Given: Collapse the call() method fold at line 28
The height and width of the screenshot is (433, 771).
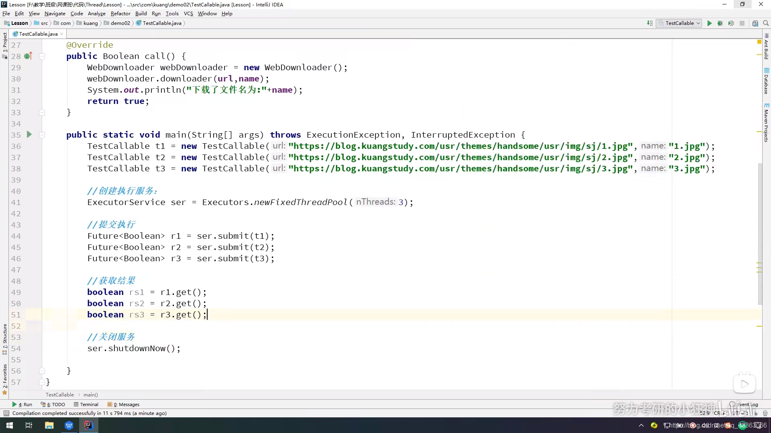Looking at the screenshot, I should pos(42,56).
